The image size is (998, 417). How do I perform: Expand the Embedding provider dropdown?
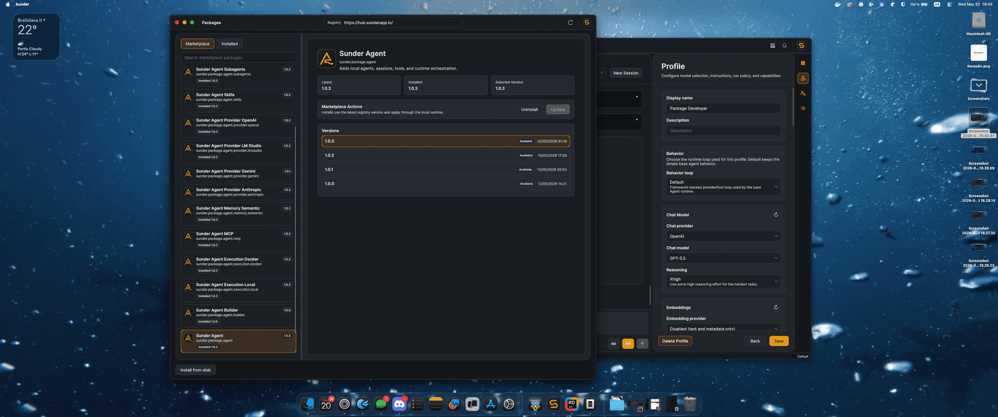tap(723, 328)
